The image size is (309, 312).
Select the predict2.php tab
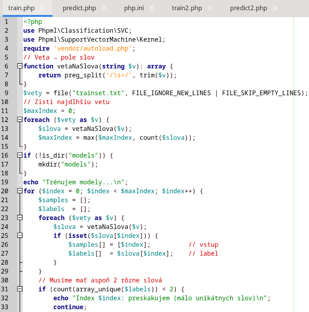coord(249,8)
